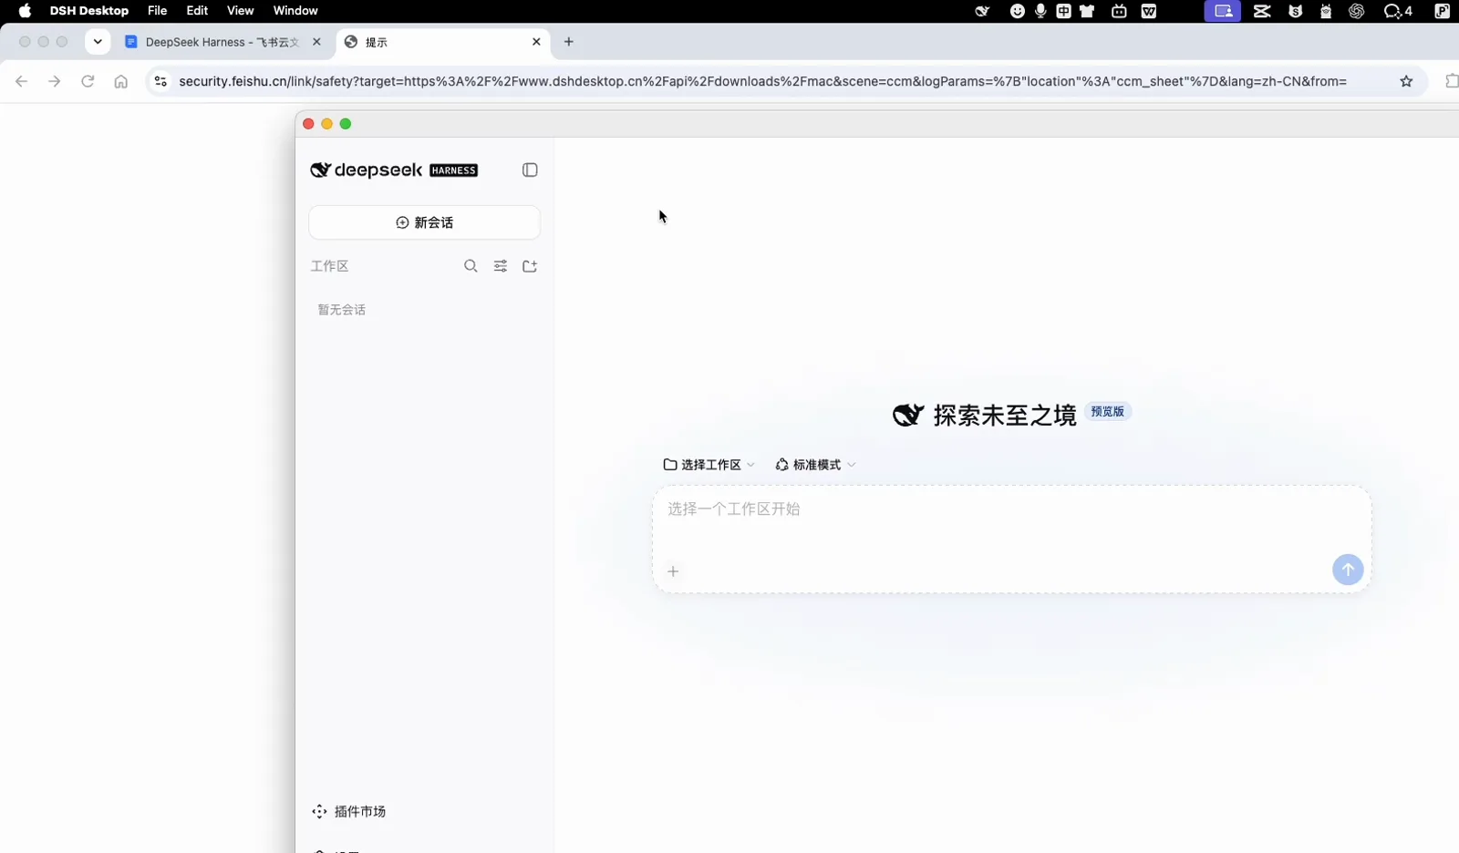Open the WeChat menu bar icon showing 4
This screenshot has height=853, width=1459.
1398,11
